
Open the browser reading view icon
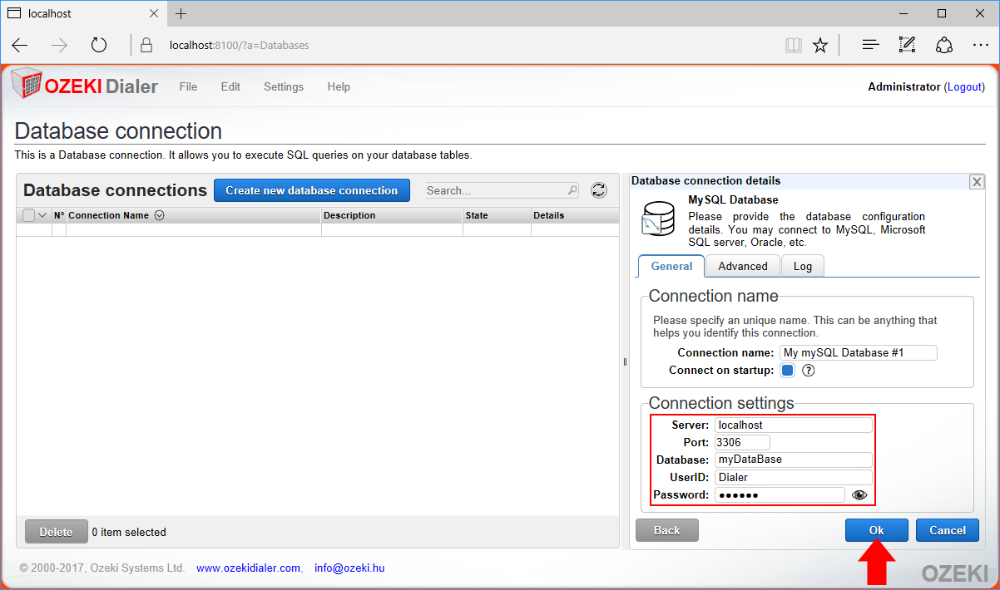pos(794,45)
